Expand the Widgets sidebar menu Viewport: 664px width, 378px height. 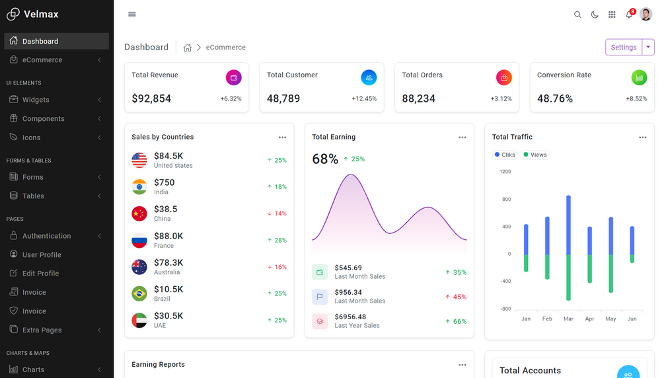[56, 100]
